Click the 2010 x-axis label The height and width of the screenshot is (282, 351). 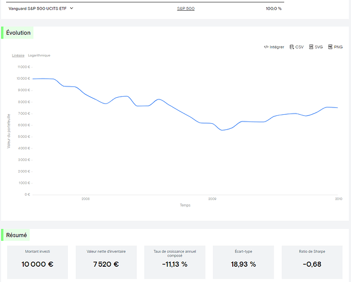click(x=339, y=199)
